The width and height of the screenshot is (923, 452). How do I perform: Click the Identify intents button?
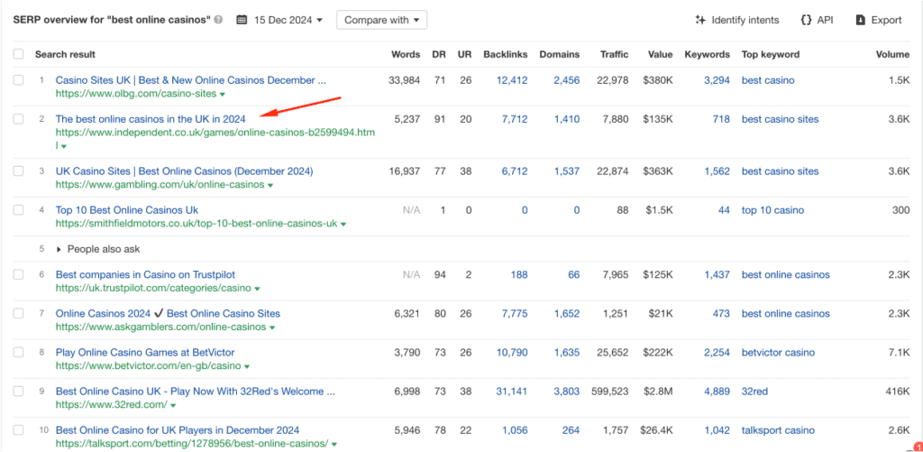[x=737, y=20]
